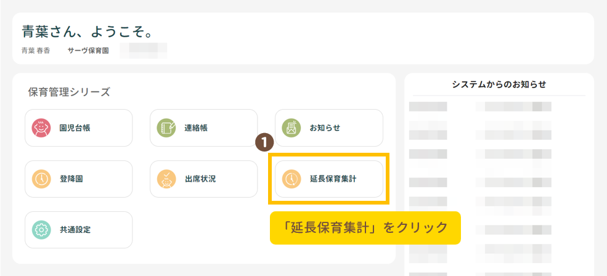The height and width of the screenshot is (276, 607).
Task: Click the 保育管理シリーズ section heading
Action: click(69, 92)
